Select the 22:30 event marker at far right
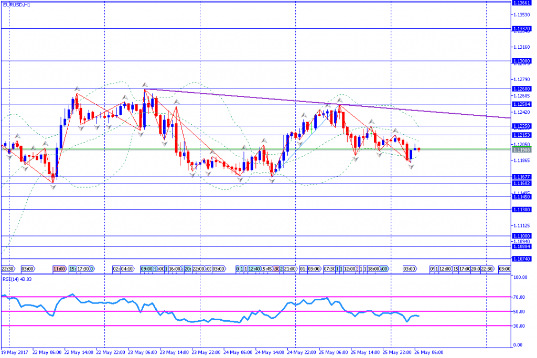 [x=487, y=269]
